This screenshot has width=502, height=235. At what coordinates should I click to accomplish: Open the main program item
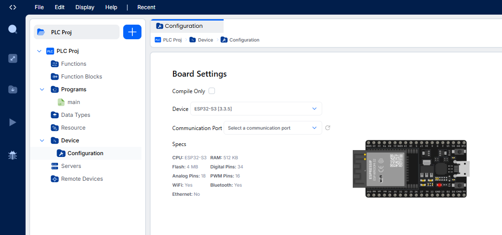point(73,102)
